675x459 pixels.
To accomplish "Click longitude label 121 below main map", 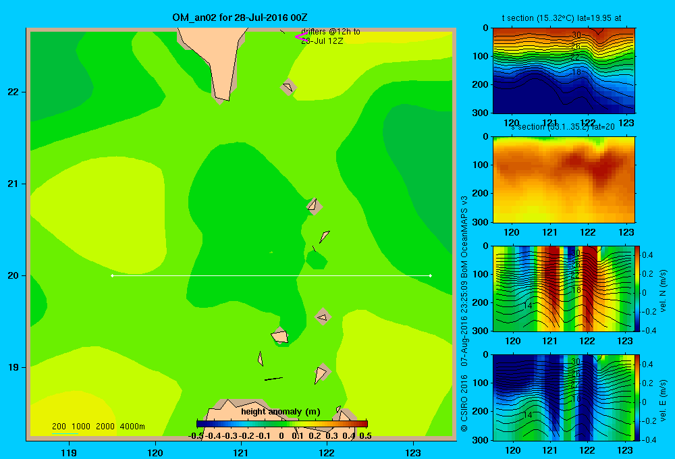I will (241, 452).
